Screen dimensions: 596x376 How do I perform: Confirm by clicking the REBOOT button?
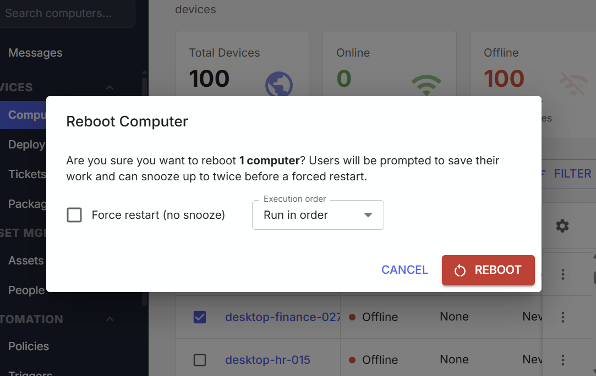(x=488, y=270)
